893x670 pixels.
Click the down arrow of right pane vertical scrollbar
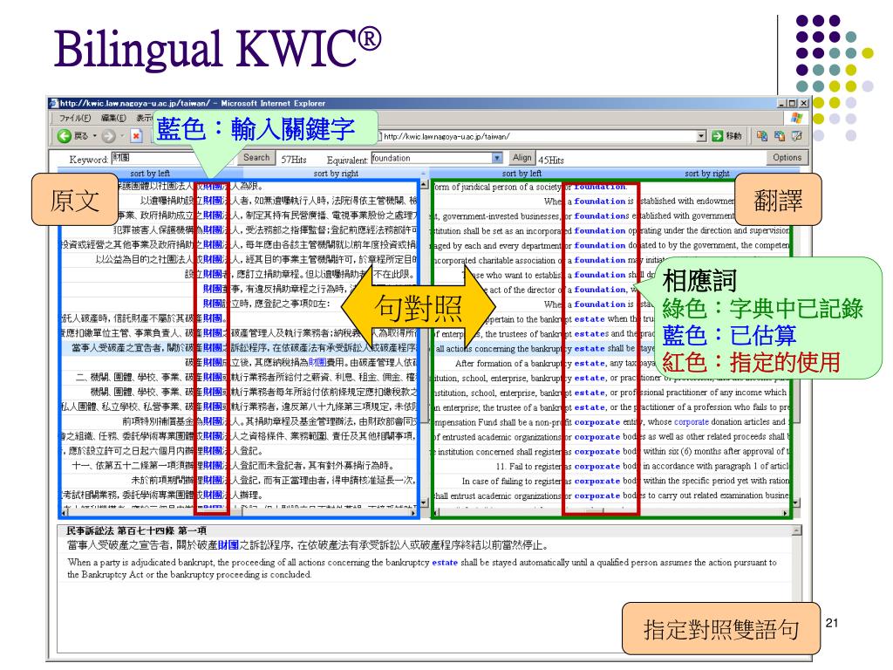[x=795, y=502]
